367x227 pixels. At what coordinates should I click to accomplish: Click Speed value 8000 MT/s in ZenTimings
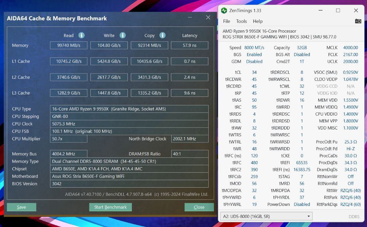click(254, 48)
